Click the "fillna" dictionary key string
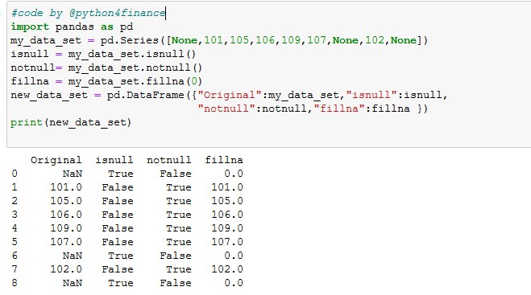Viewport: 531px width, 295px height. 339,109
